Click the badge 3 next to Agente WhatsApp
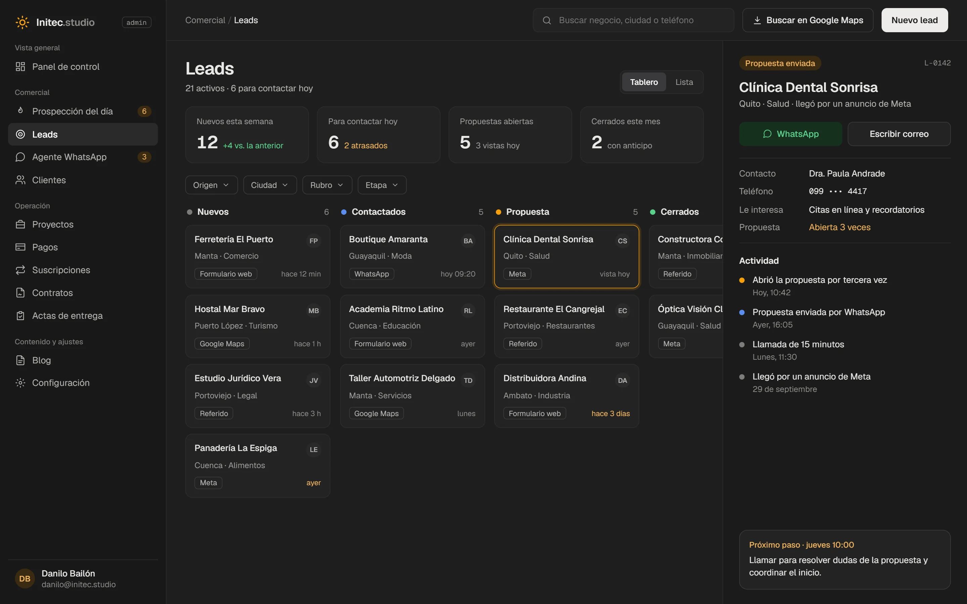Image resolution: width=967 pixels, height=604 pixels. [144, 157]
